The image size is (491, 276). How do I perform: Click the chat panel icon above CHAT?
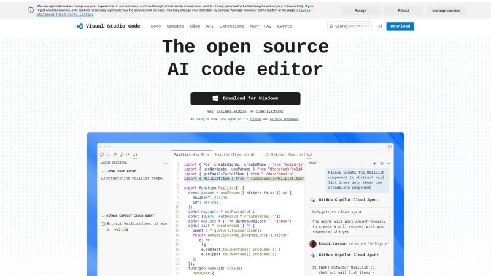[310, 155]
